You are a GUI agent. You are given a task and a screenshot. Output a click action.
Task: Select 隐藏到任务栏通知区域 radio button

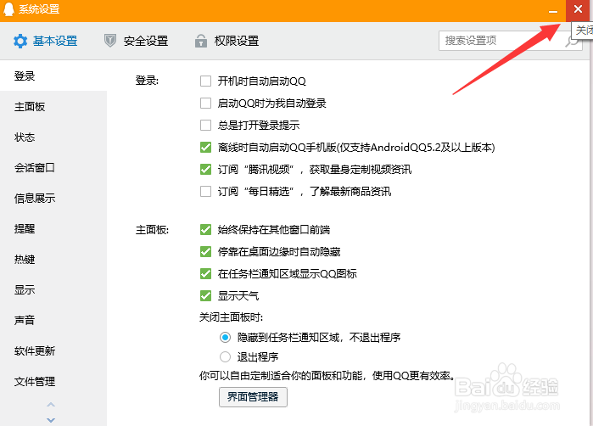[x=225, y=337]
